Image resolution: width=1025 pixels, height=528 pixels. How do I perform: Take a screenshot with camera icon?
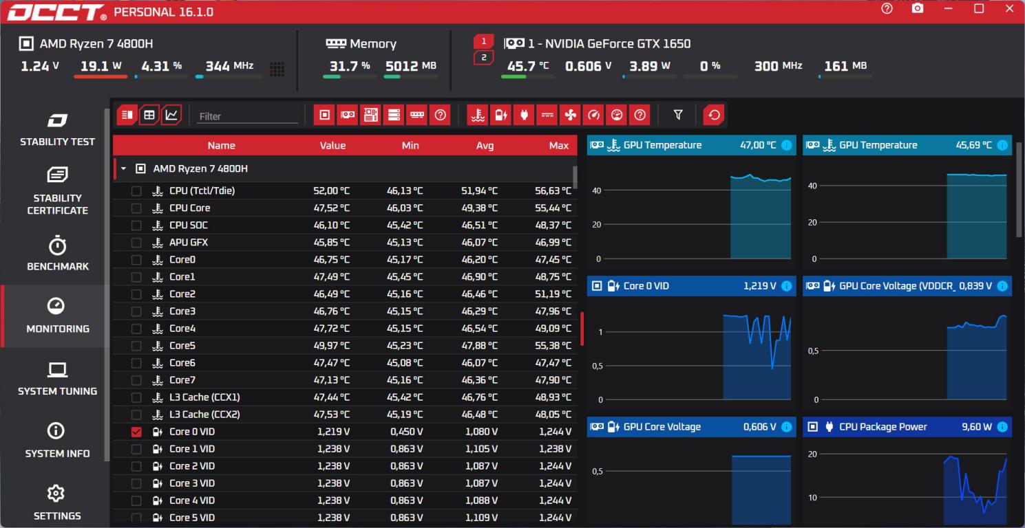917,9
